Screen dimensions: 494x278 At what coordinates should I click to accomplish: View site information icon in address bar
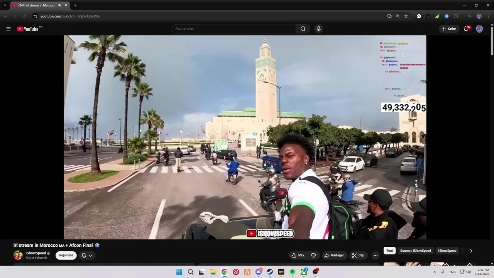pyautogui.click(x=35, y=16)
